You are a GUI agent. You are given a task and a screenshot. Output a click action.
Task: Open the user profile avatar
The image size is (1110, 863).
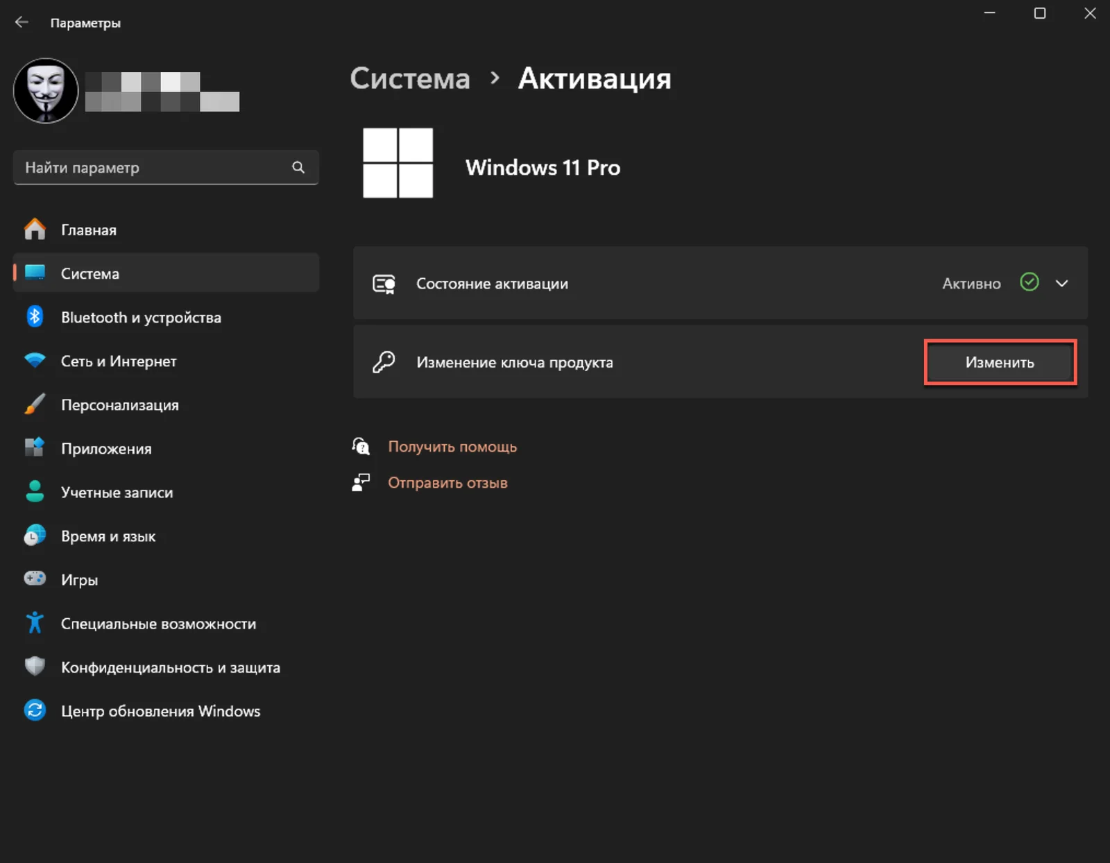[x=46, y=91]
